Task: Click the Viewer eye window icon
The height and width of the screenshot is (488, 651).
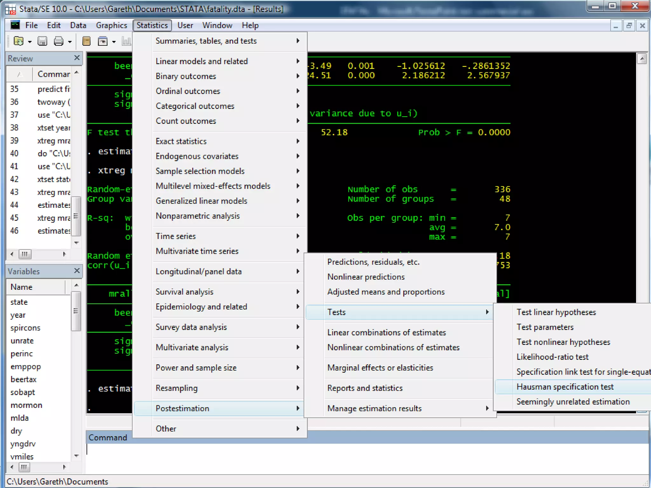Action: (x=103, y=41)
